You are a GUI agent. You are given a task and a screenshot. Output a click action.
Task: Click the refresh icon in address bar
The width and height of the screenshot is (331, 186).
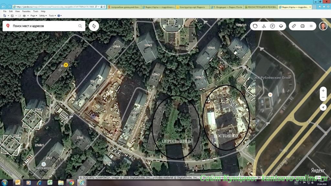pos(104,7)
